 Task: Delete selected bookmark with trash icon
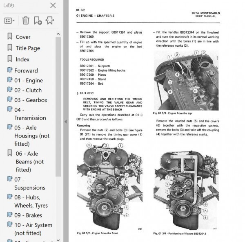[26, 20]
